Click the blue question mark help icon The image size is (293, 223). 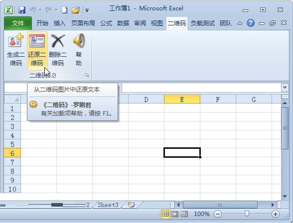pyautogui.click(x=250, y=23)
